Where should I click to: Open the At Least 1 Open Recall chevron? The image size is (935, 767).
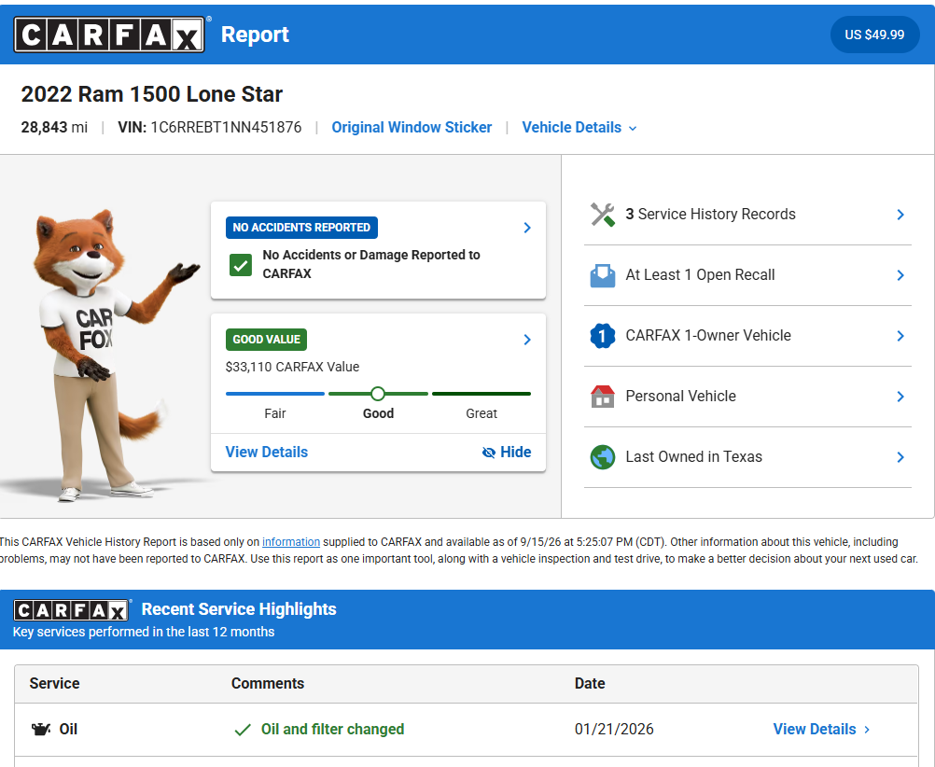(900, 275)
